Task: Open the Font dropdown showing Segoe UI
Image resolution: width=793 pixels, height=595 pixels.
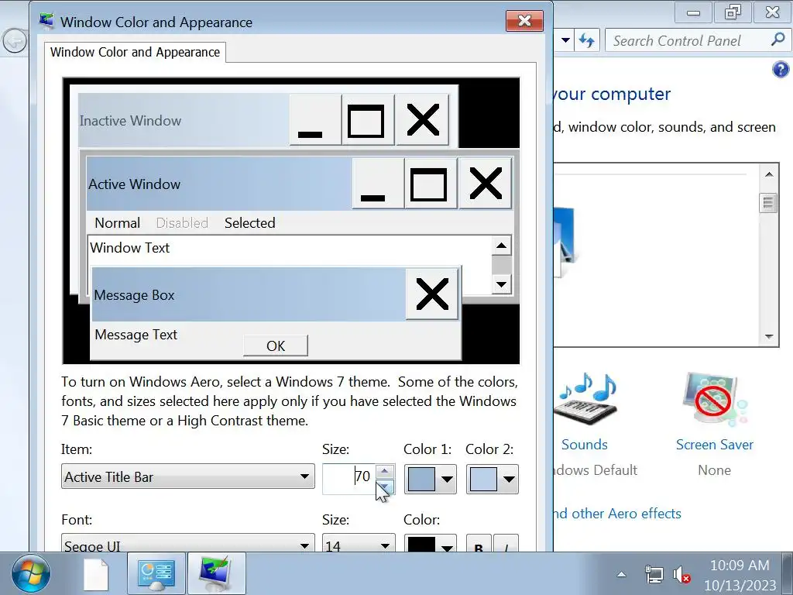Action: (187, 543)
